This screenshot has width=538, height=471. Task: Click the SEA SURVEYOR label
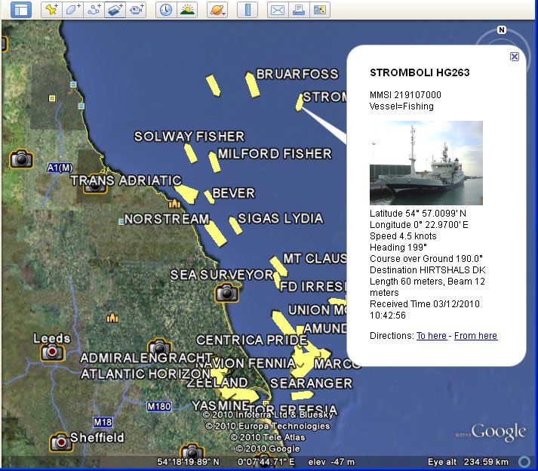[222, 275]
